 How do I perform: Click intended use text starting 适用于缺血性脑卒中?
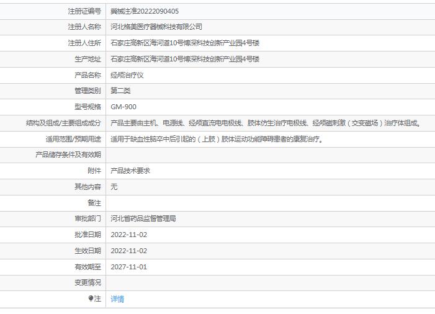[x=217, y=139]
